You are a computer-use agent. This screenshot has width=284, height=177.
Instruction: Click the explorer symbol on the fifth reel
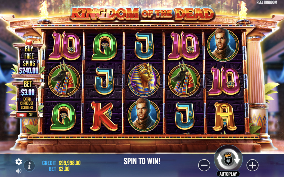(223, 45)
